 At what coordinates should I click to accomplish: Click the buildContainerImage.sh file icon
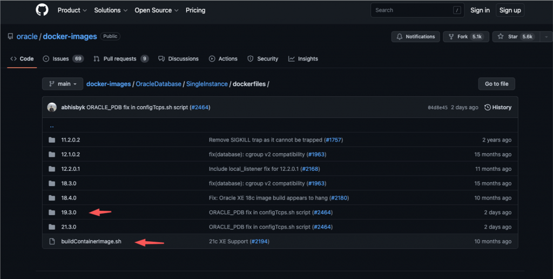click(52, 241)
